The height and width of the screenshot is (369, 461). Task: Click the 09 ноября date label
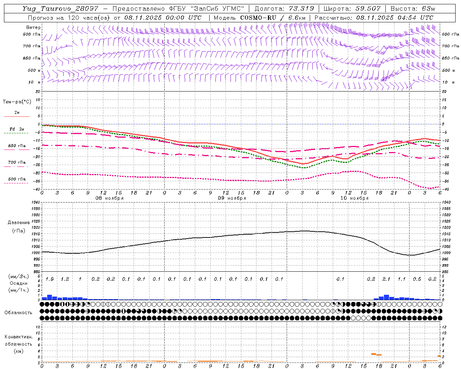(x=232, y=198)
